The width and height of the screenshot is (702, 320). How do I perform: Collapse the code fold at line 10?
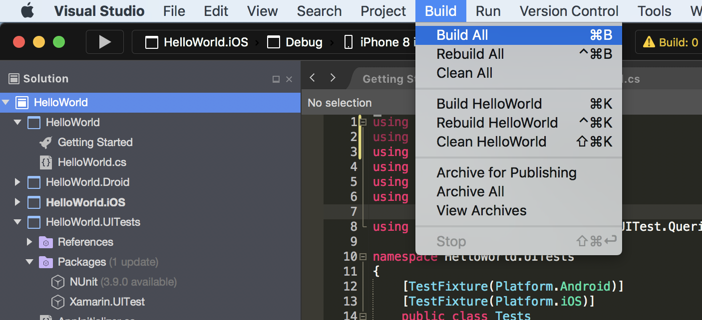362,256
